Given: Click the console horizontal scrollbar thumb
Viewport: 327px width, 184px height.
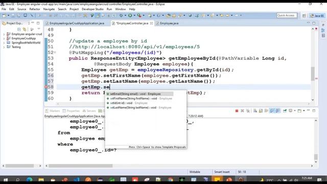Looking at the screenshot, I should [x=81, y=166].
